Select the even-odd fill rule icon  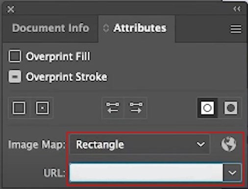[231, 108]
